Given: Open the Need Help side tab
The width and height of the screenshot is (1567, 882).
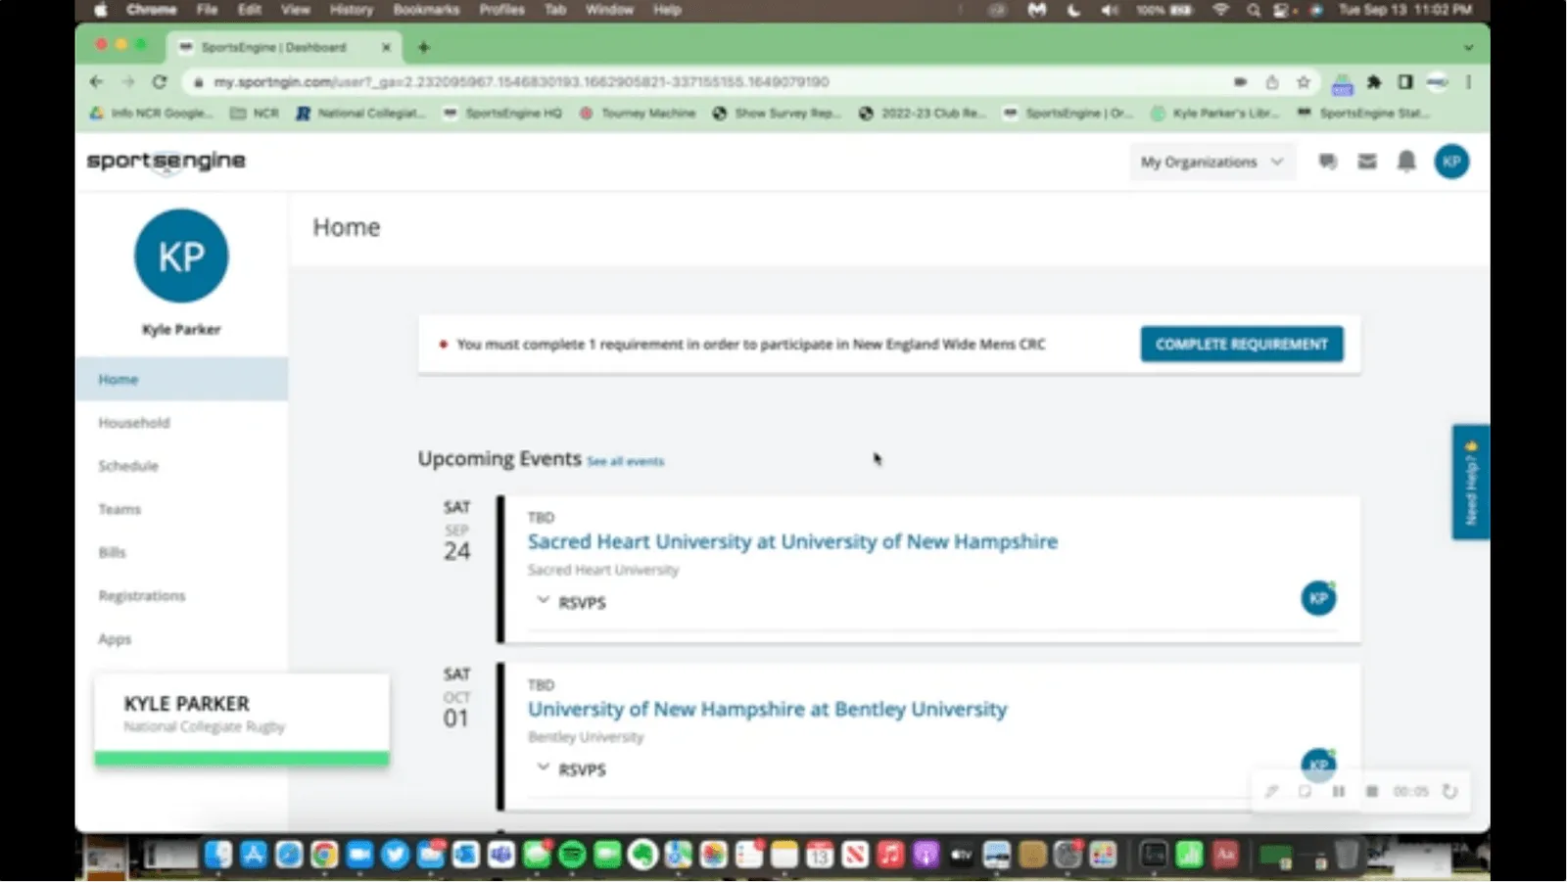Looking at the screenshot, I should pos(1470,482).
